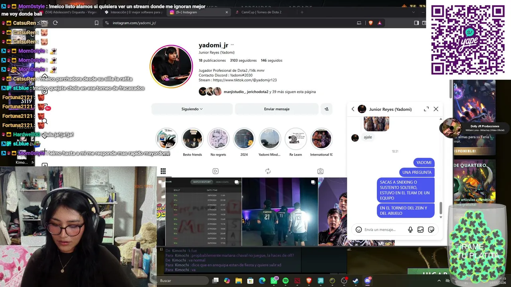The image size is (511, 287).
Task: Show hidden system tray icons
Action: 439,281
